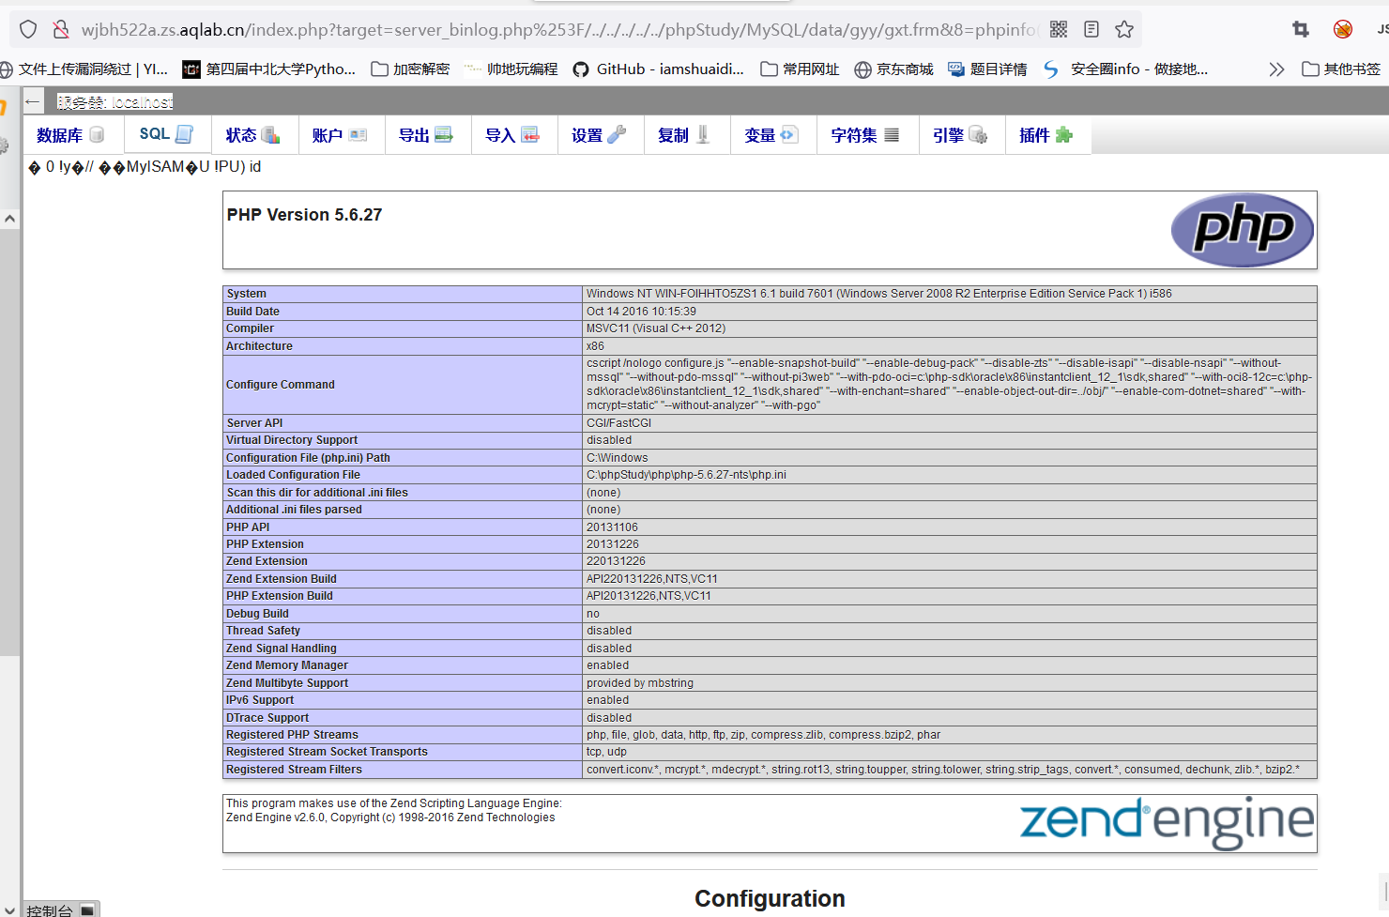The image size is (1389, 917).
Task: Click the PHP logo image
Action: pyautogui.click(x=1243, y=230)
